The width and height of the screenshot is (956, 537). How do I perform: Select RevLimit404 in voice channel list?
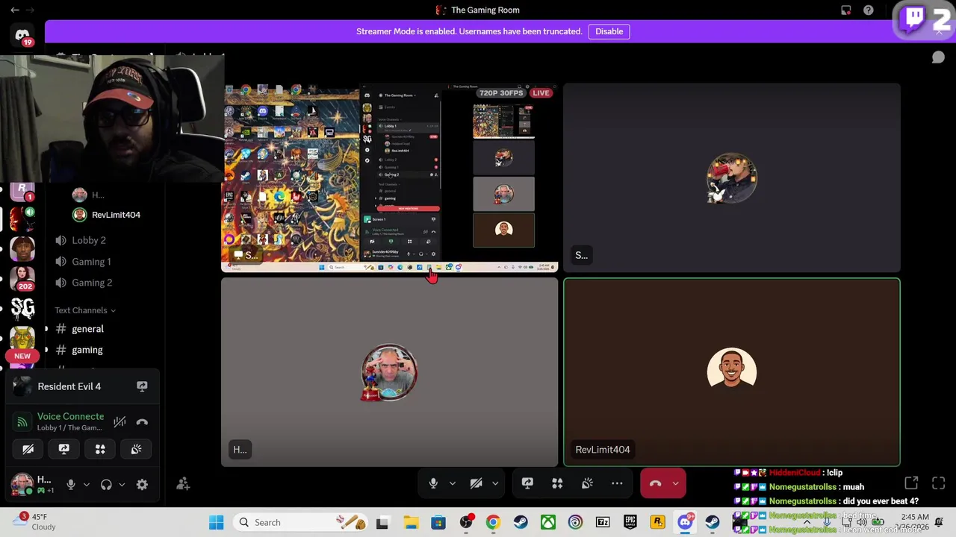[116, 215]
